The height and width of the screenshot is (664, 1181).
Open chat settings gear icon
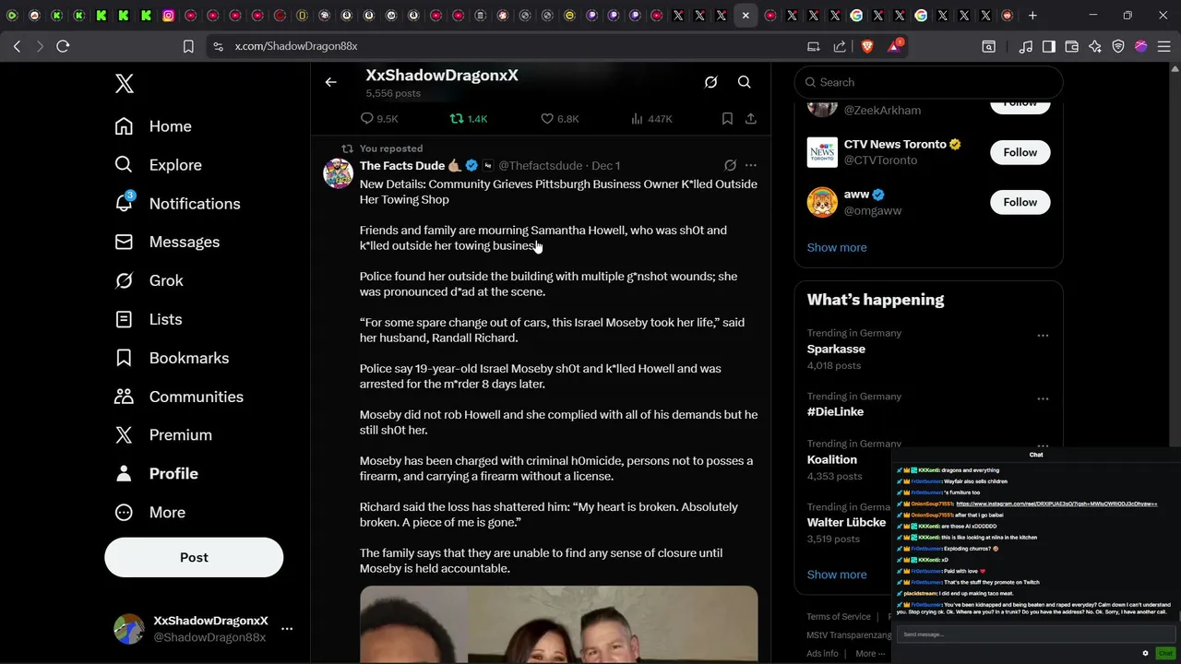pos(1145,653)
